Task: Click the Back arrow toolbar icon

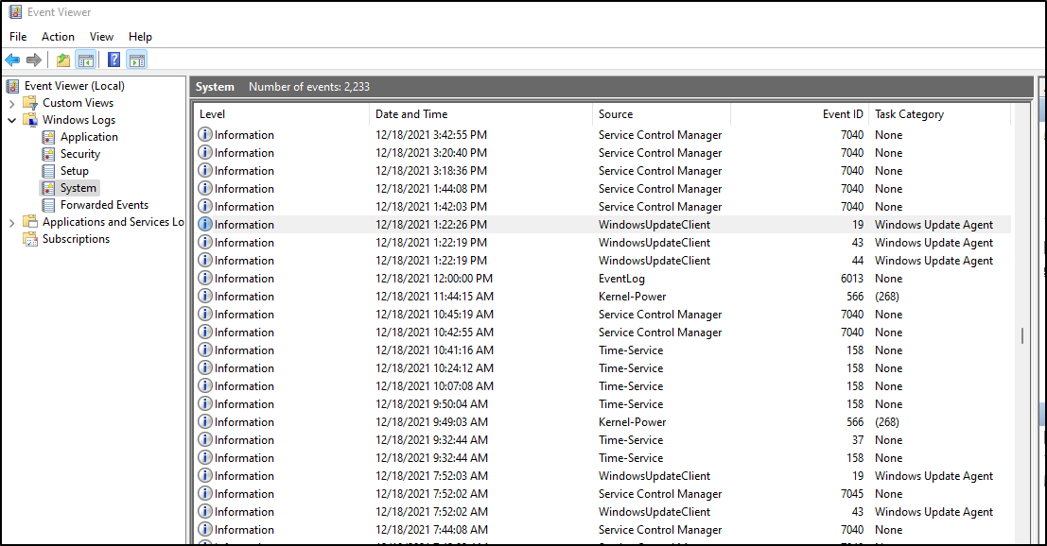Action: pos(12,60)
